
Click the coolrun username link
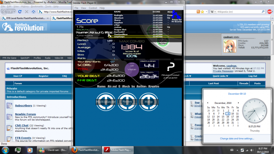tap(231, 66)
